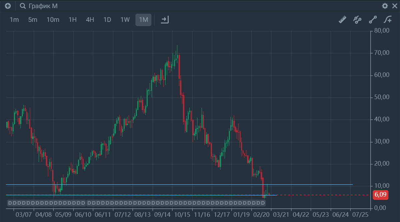The image size is (400, 222).
Task: Switch timeframe to 10m
Action: pos(53,20)
